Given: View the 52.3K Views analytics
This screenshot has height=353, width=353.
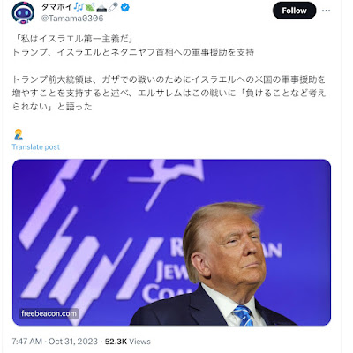Looking at the screenshot, I should pyautogui.click(x=128, y=342).
